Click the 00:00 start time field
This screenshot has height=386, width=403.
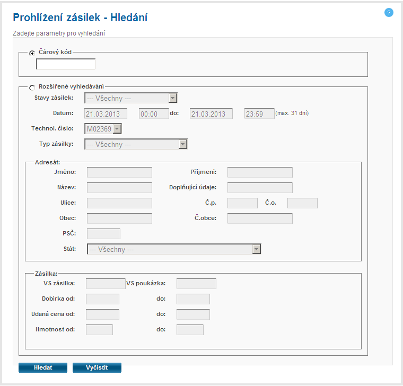click(154, 113)
